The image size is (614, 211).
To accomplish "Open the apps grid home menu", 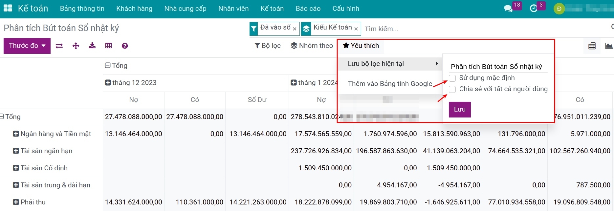I will pyautogui.click(x=8, y=9).
